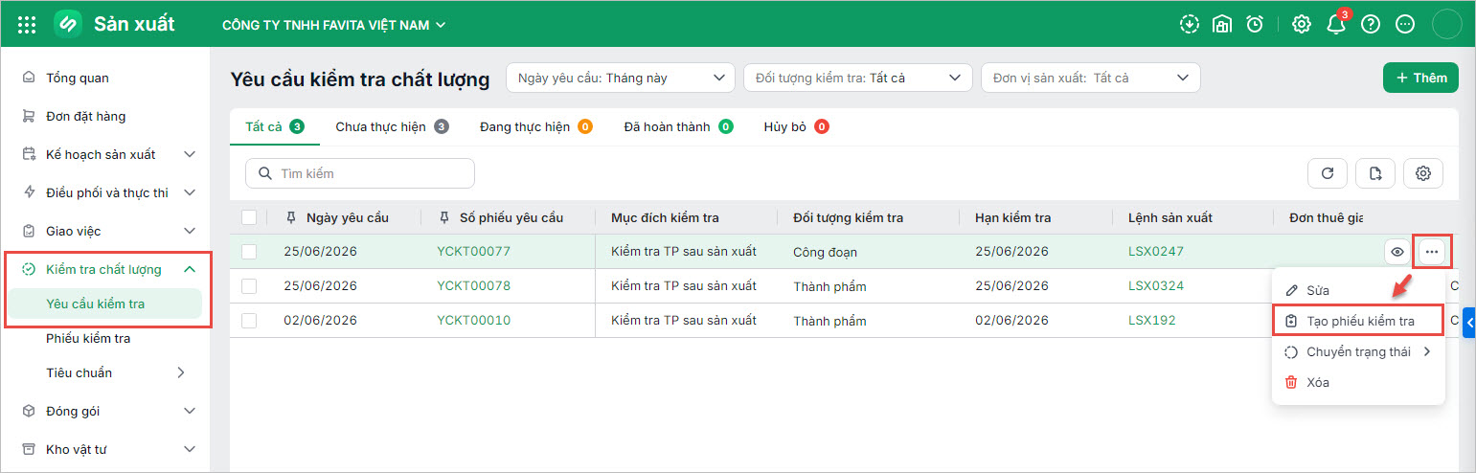
Task: Open the company selector CÔNG TY TNHH FAVITA VIỆT NAM
Action: (334, 25)
